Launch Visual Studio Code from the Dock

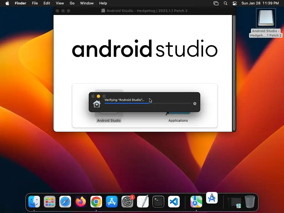click(174, 202)
